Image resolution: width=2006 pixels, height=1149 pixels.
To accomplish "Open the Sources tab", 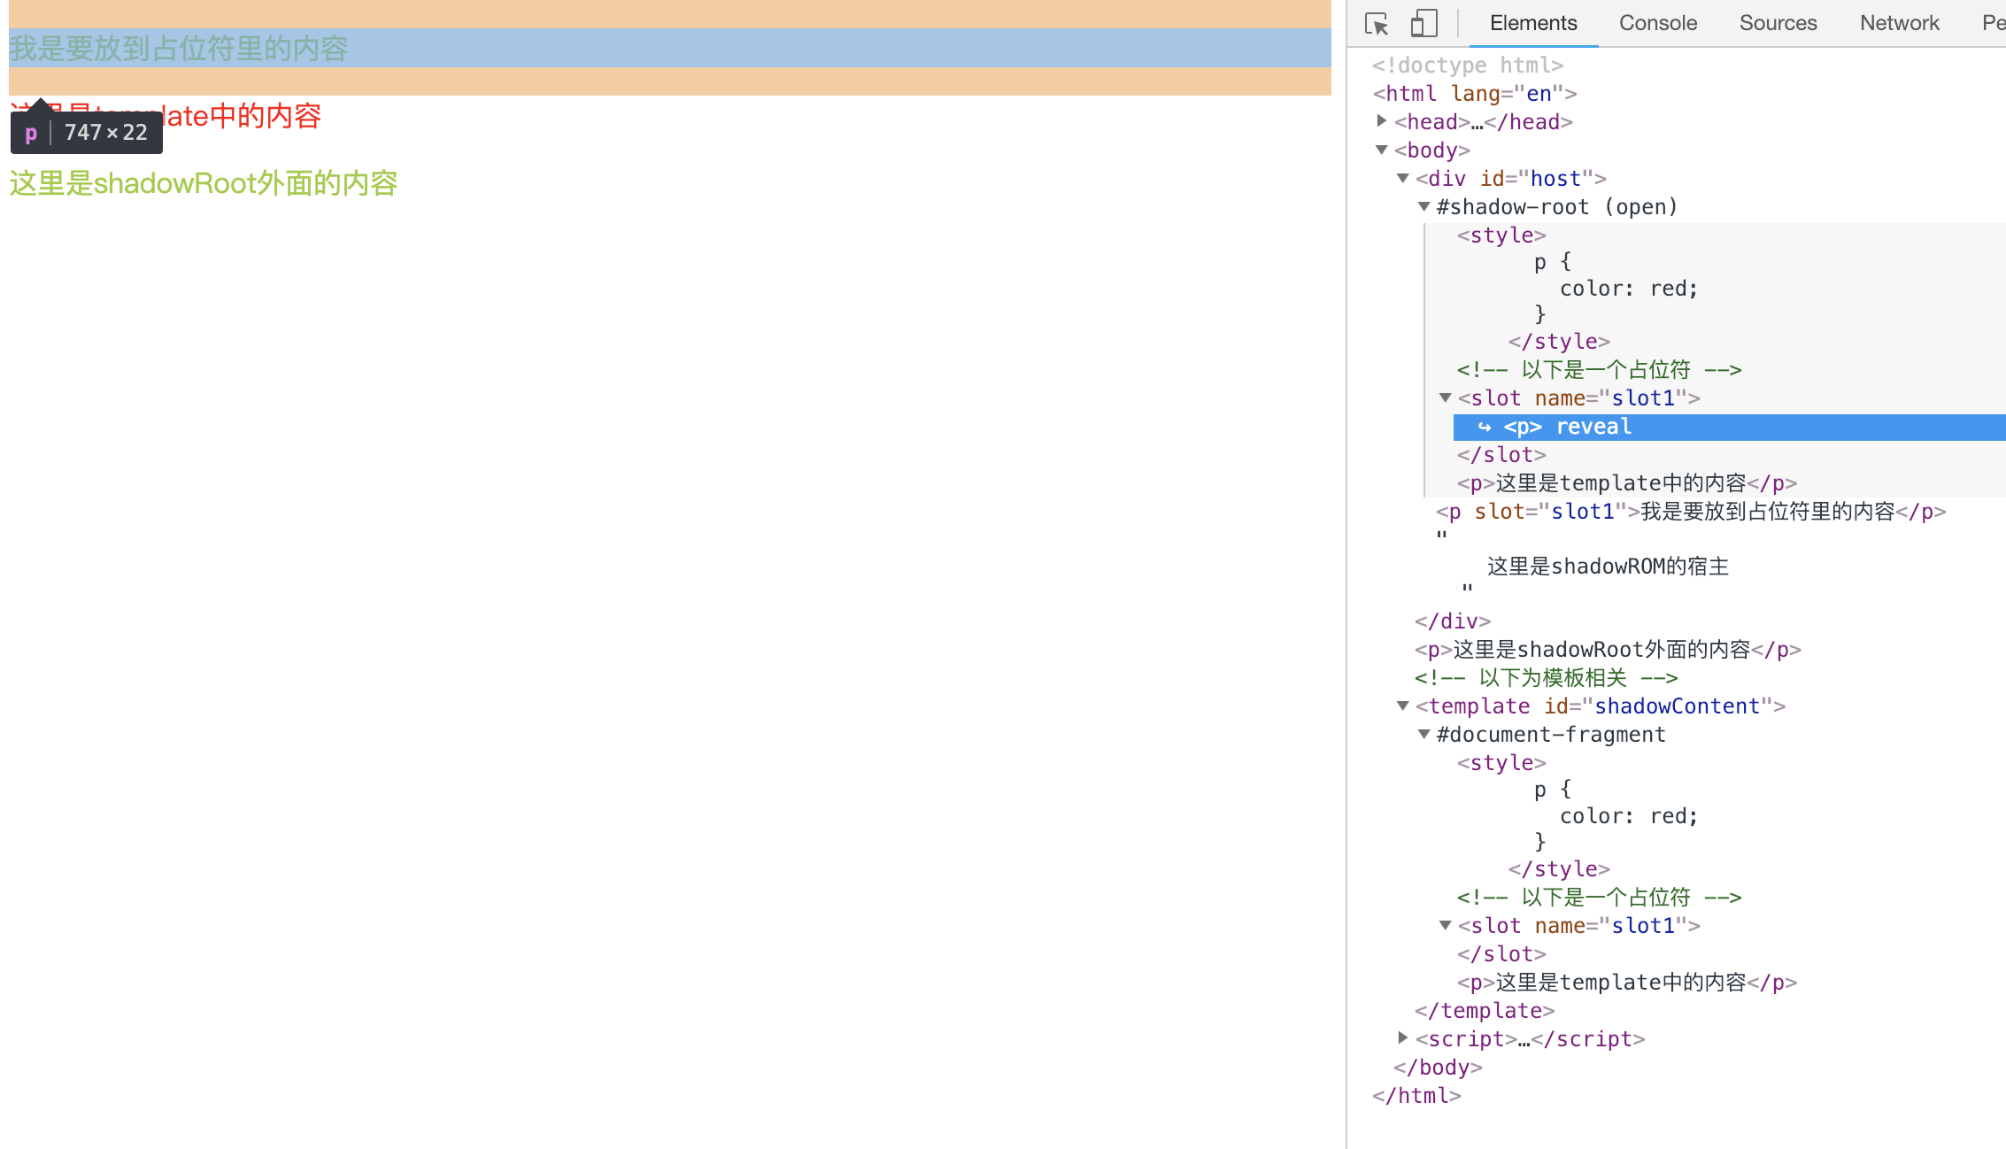I will click(1778, 23).
